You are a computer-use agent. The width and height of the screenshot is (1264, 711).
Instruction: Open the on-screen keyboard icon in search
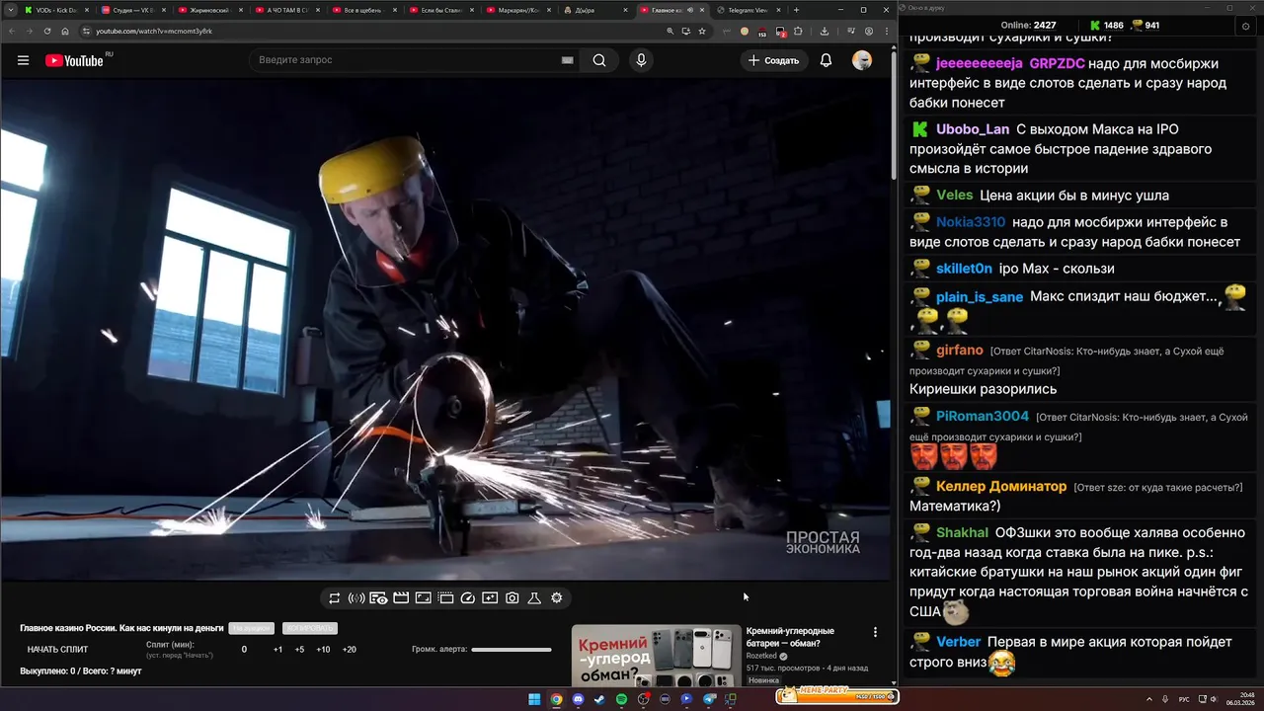pos(568,60)
